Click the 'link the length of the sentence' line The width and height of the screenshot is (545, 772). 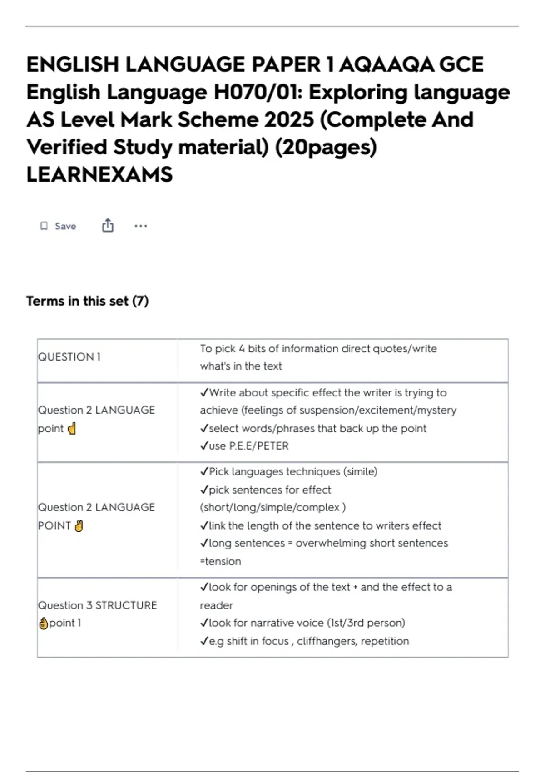click(x=324, y=525)
